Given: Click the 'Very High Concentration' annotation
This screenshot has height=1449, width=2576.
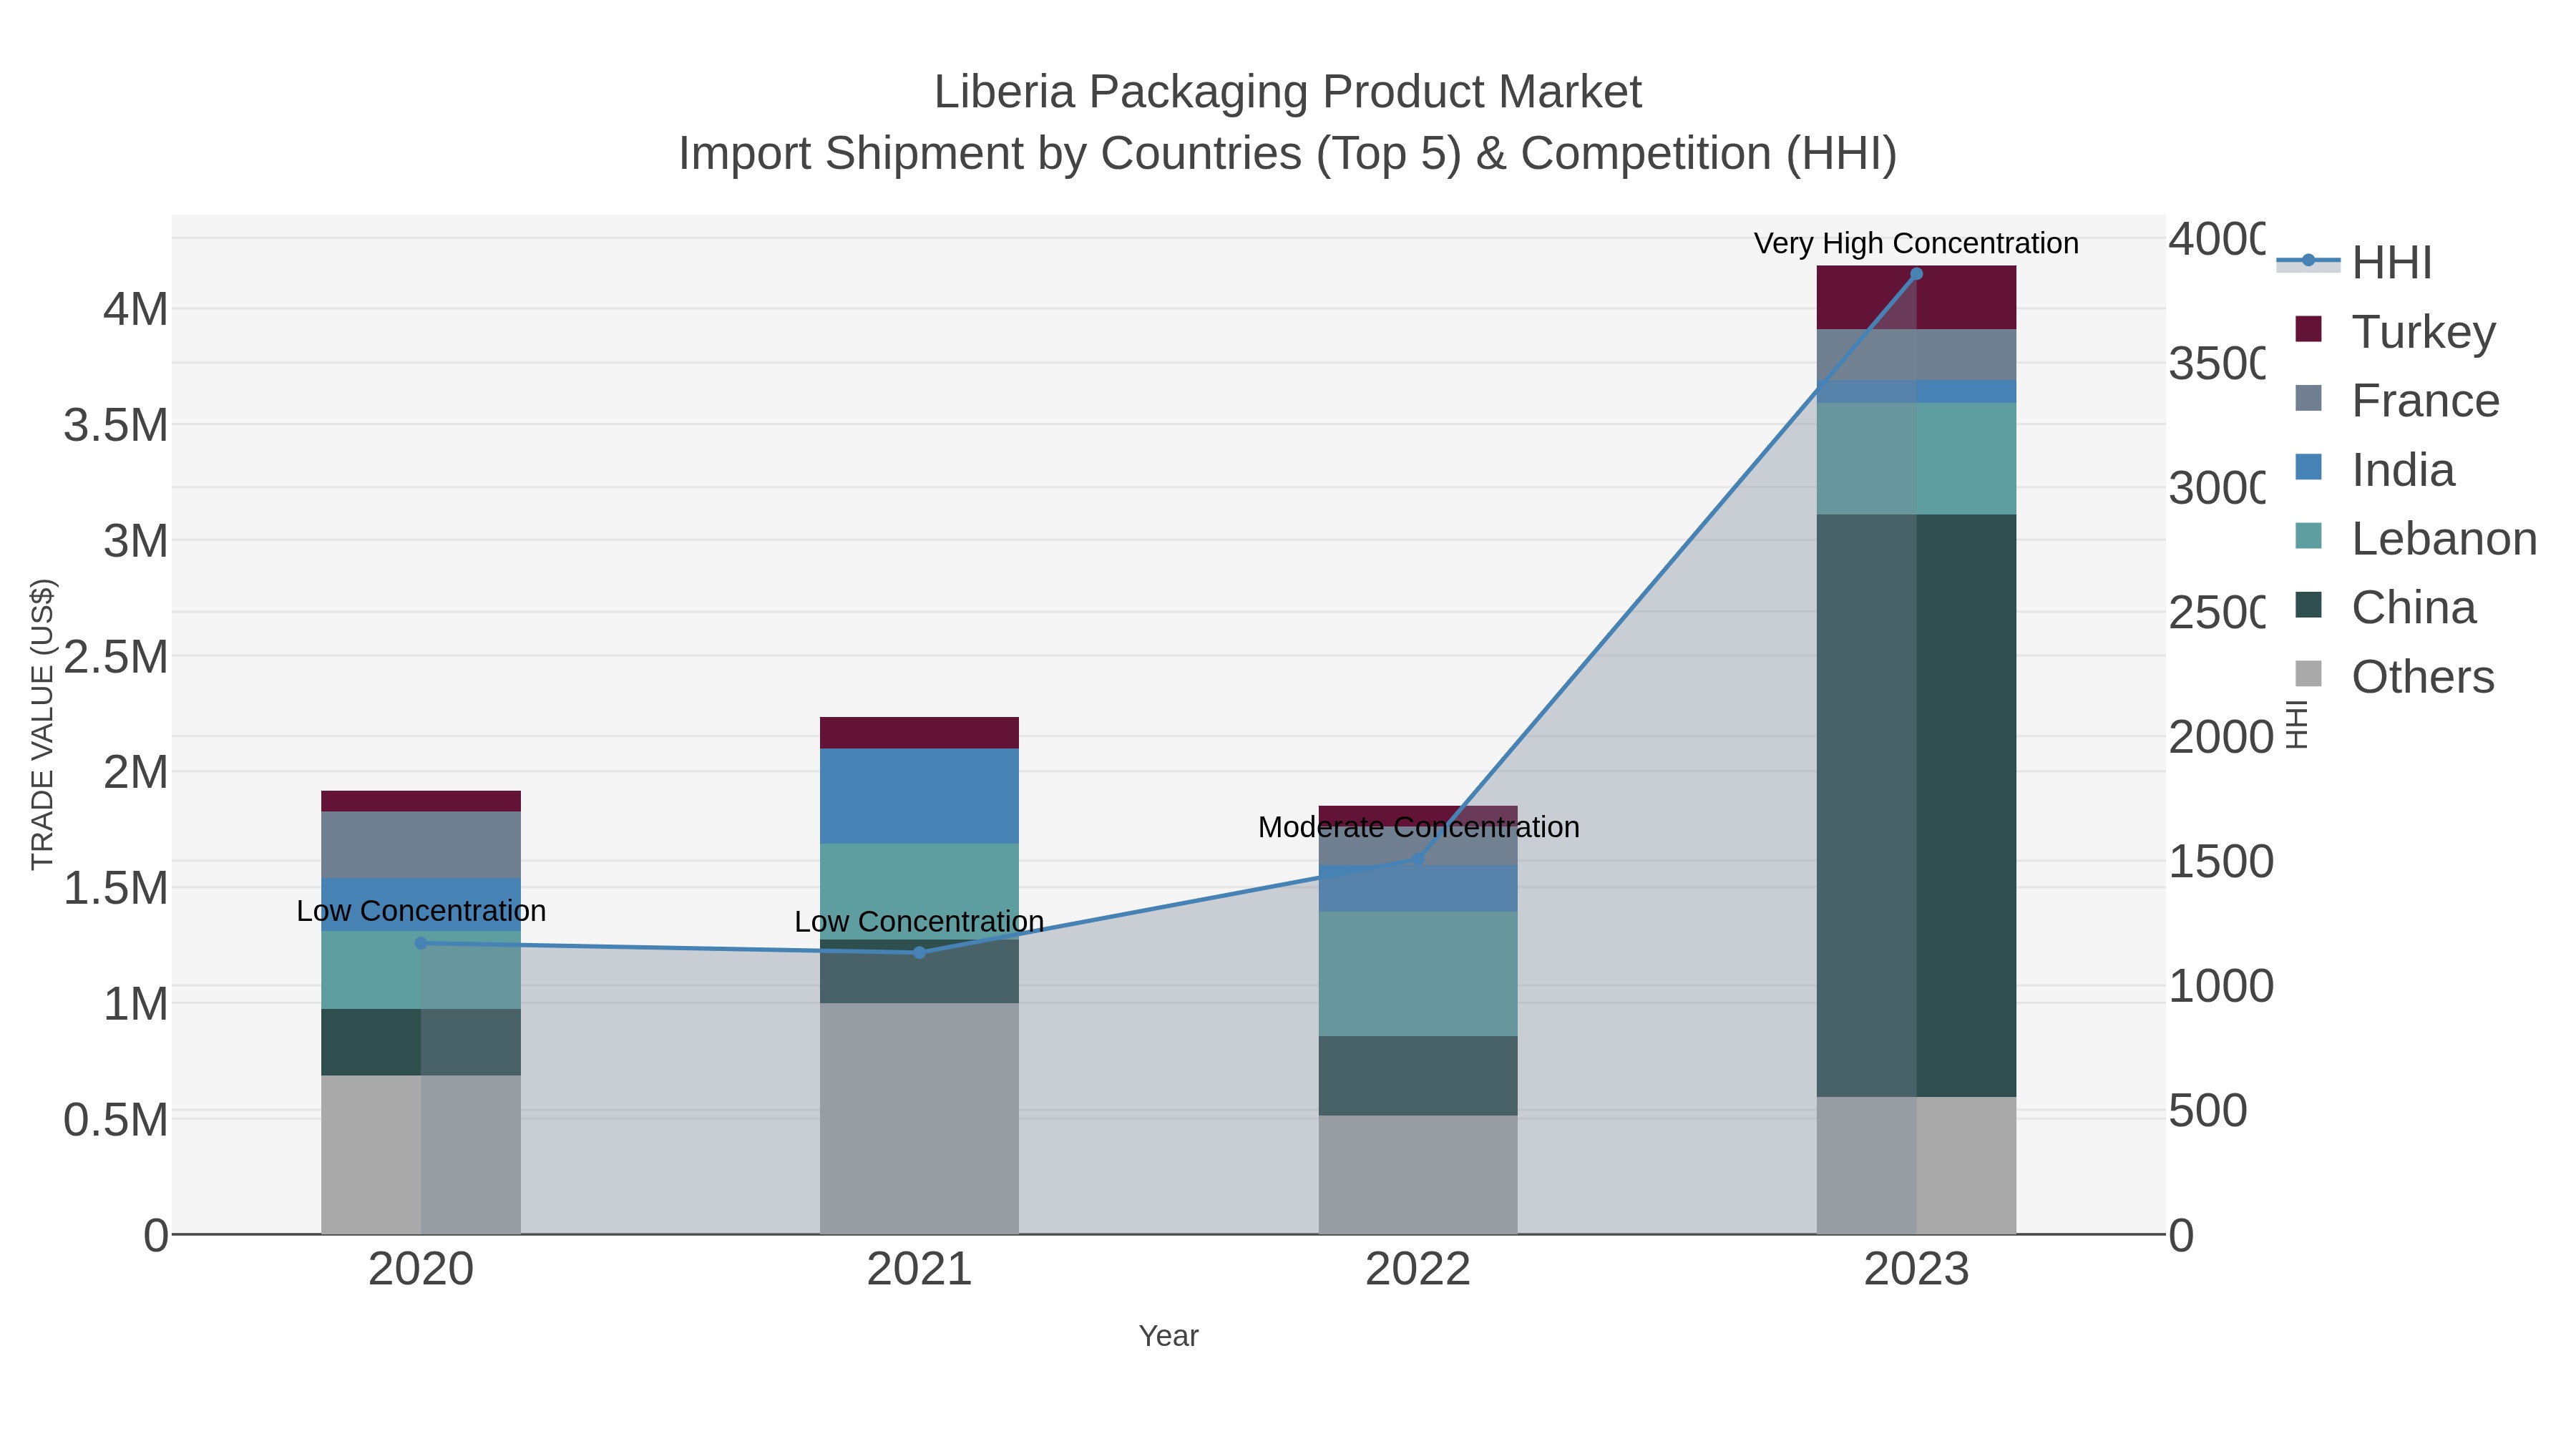Looking at the screenshot, I should tap(1916, 243).
